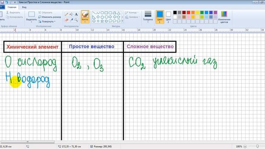Switch to the Вид ribbon tab

pos(24,7)
